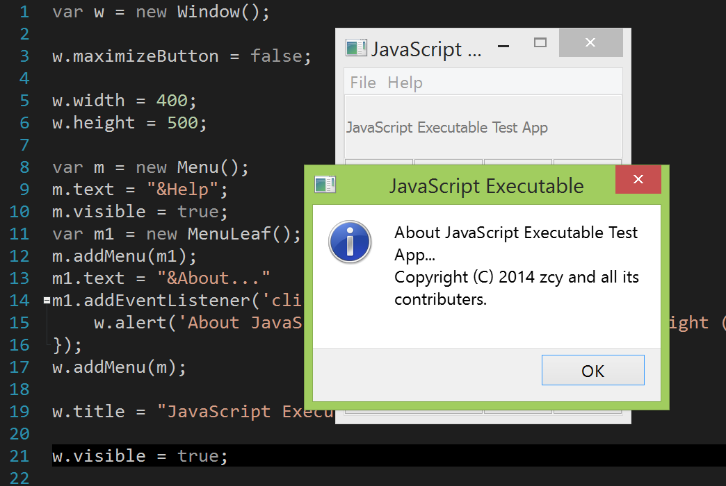Click the window icon beside the 'JavaScript ...' title
The height and width of the screenshot is (486, 726).
point(356,48)
